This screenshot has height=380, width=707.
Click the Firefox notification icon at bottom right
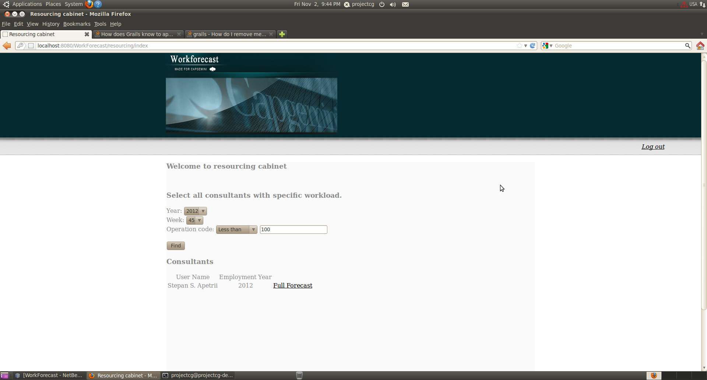(654, 376)
